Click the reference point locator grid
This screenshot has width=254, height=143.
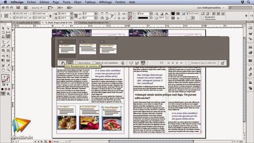6,16
